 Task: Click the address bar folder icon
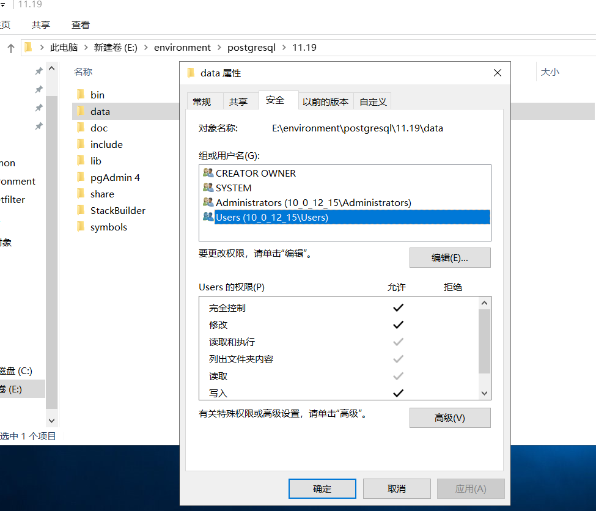point(28,47)
